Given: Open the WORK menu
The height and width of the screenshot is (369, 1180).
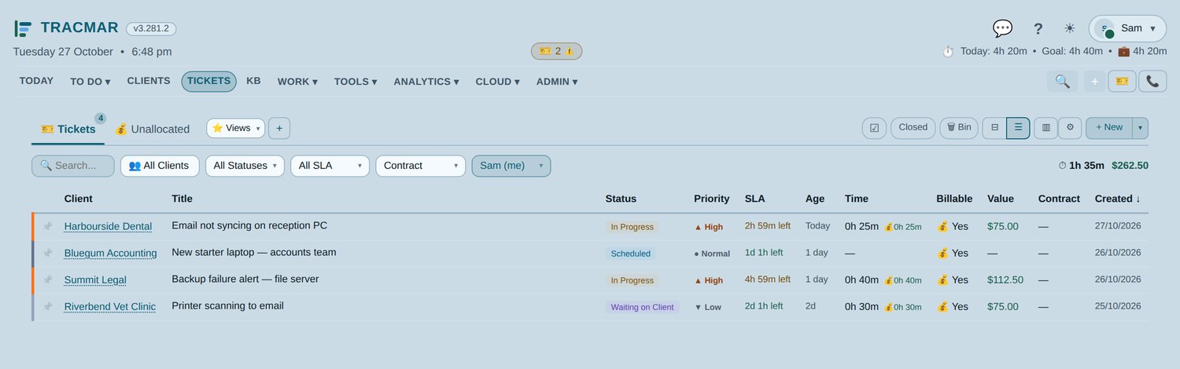Looking at the screenshot, I should pyautogui.click(x=297, y=82).
